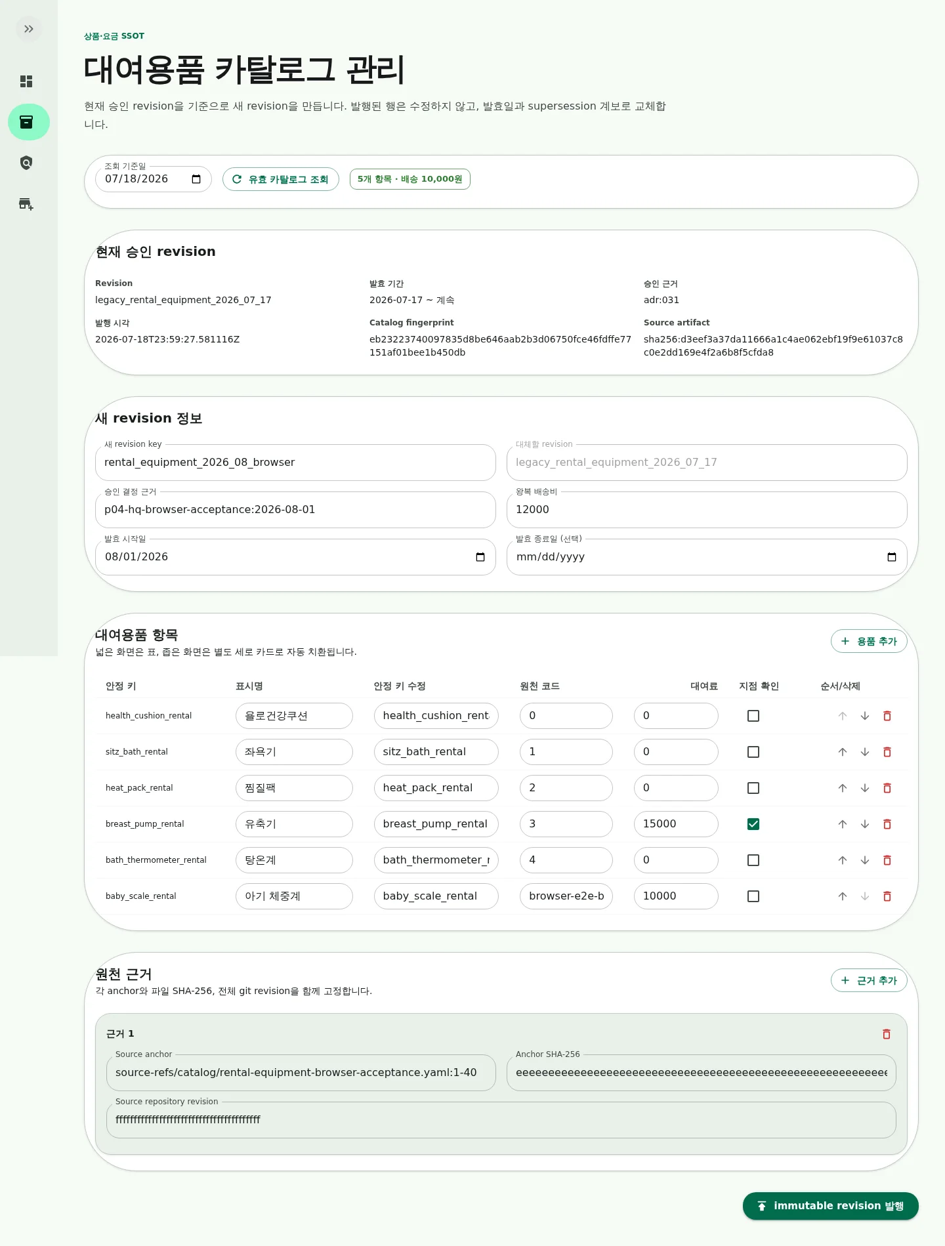Click the 대여료 column header
The width and height of the screenshot is (945, 1246).
(703, 686)
